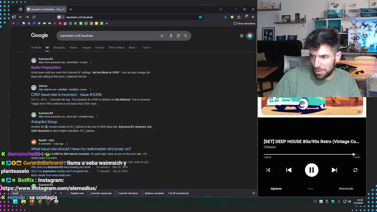Open the list all tabs dropdown
The height and width of the screenshot is (212, 377).
(220, 9)
